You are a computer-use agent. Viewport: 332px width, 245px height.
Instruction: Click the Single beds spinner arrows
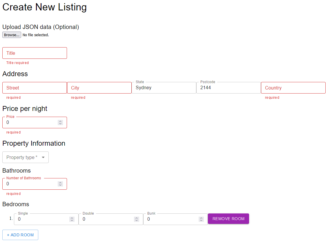click(x=72, y=219)
